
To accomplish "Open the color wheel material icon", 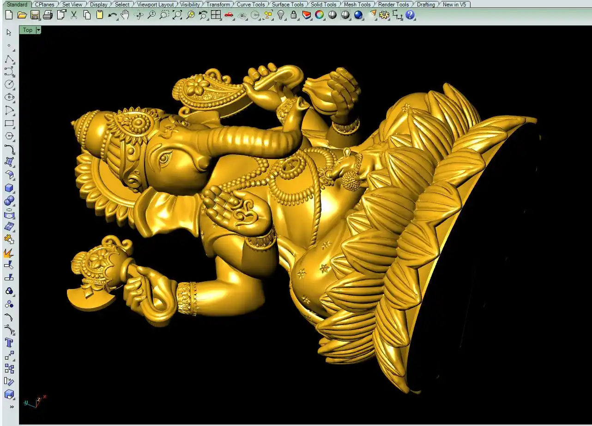I will click(x=319, y=15).
